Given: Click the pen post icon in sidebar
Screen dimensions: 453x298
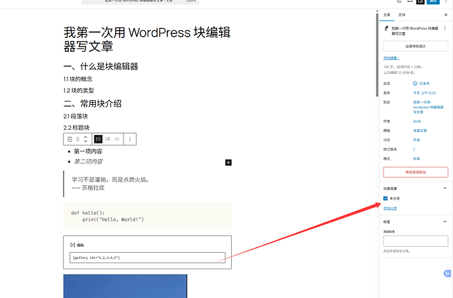Looking at the screenshot, I should [386, 28].
